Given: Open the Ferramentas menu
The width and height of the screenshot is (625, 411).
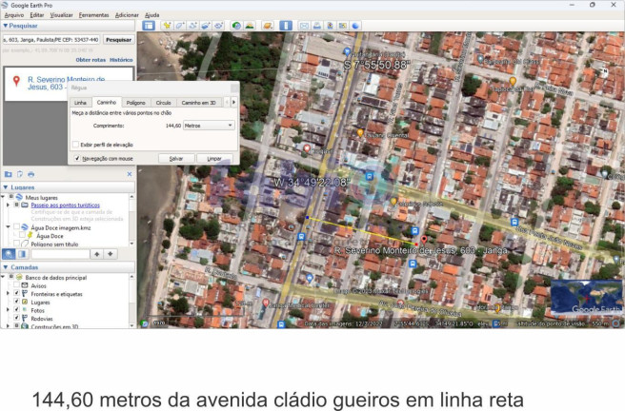Looking at the screenshot, I should point(93,15).
